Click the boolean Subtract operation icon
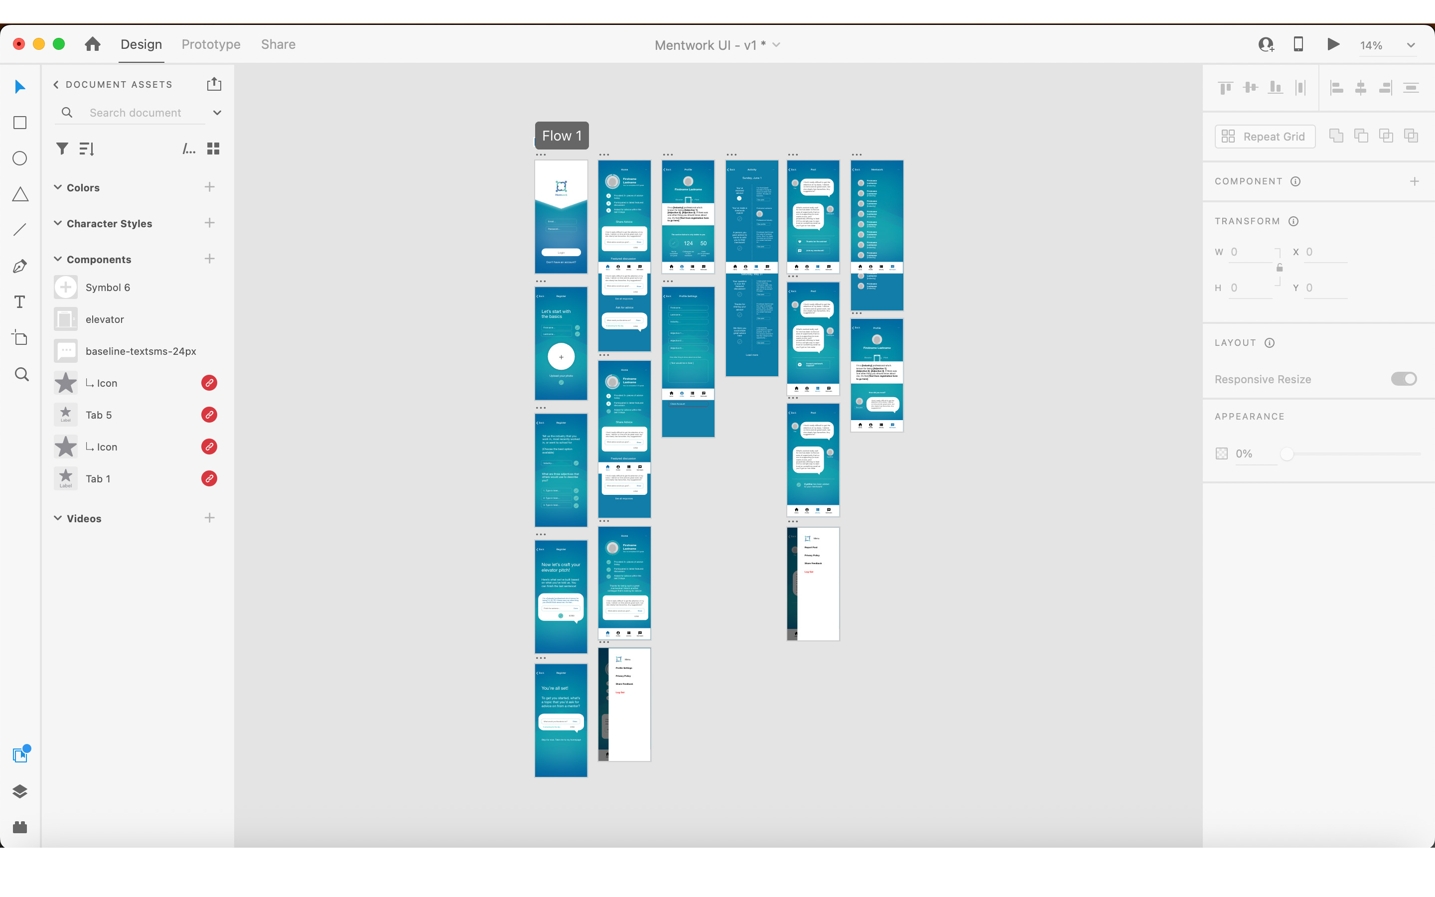This screenshot has width=1435, height=897. [1361, 136]
